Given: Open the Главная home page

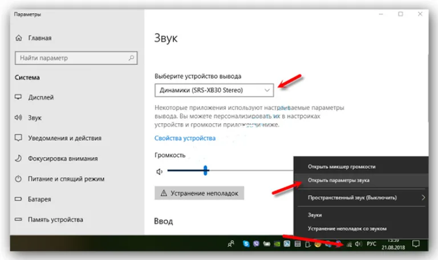Looking at the screenshot, I should coord(34,38).
